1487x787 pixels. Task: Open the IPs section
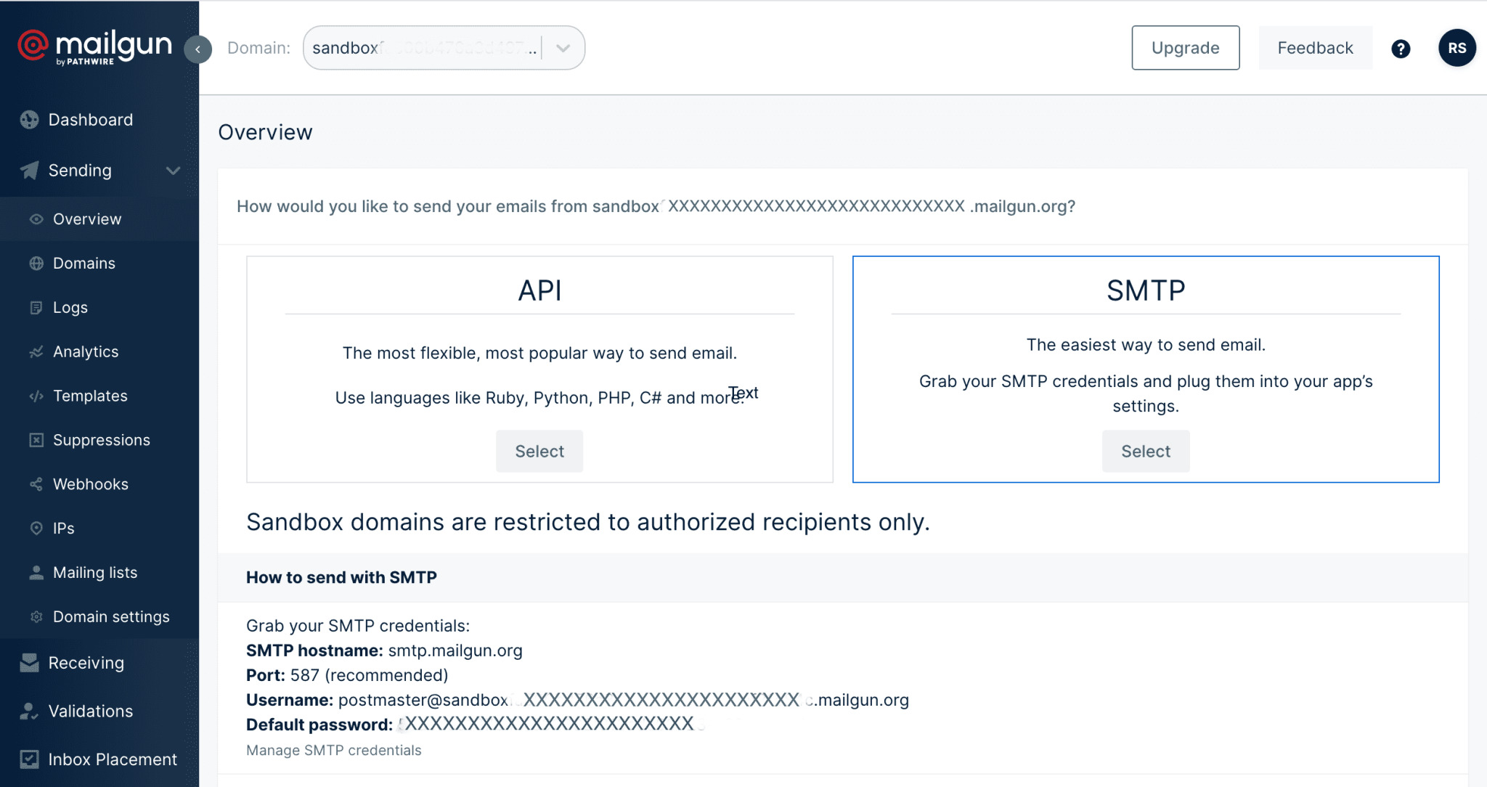click(x=62, y=528)
